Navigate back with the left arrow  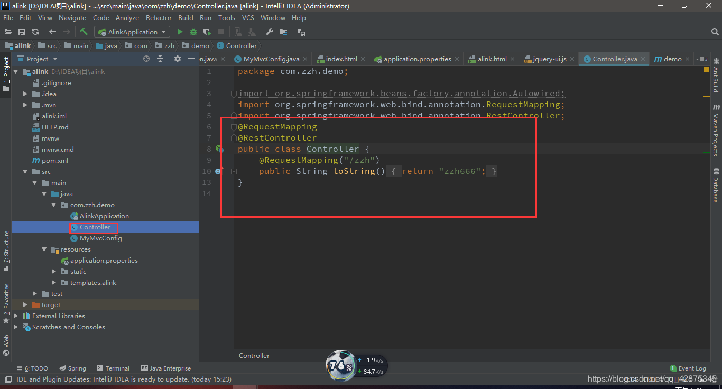click(x=52, y=32)
